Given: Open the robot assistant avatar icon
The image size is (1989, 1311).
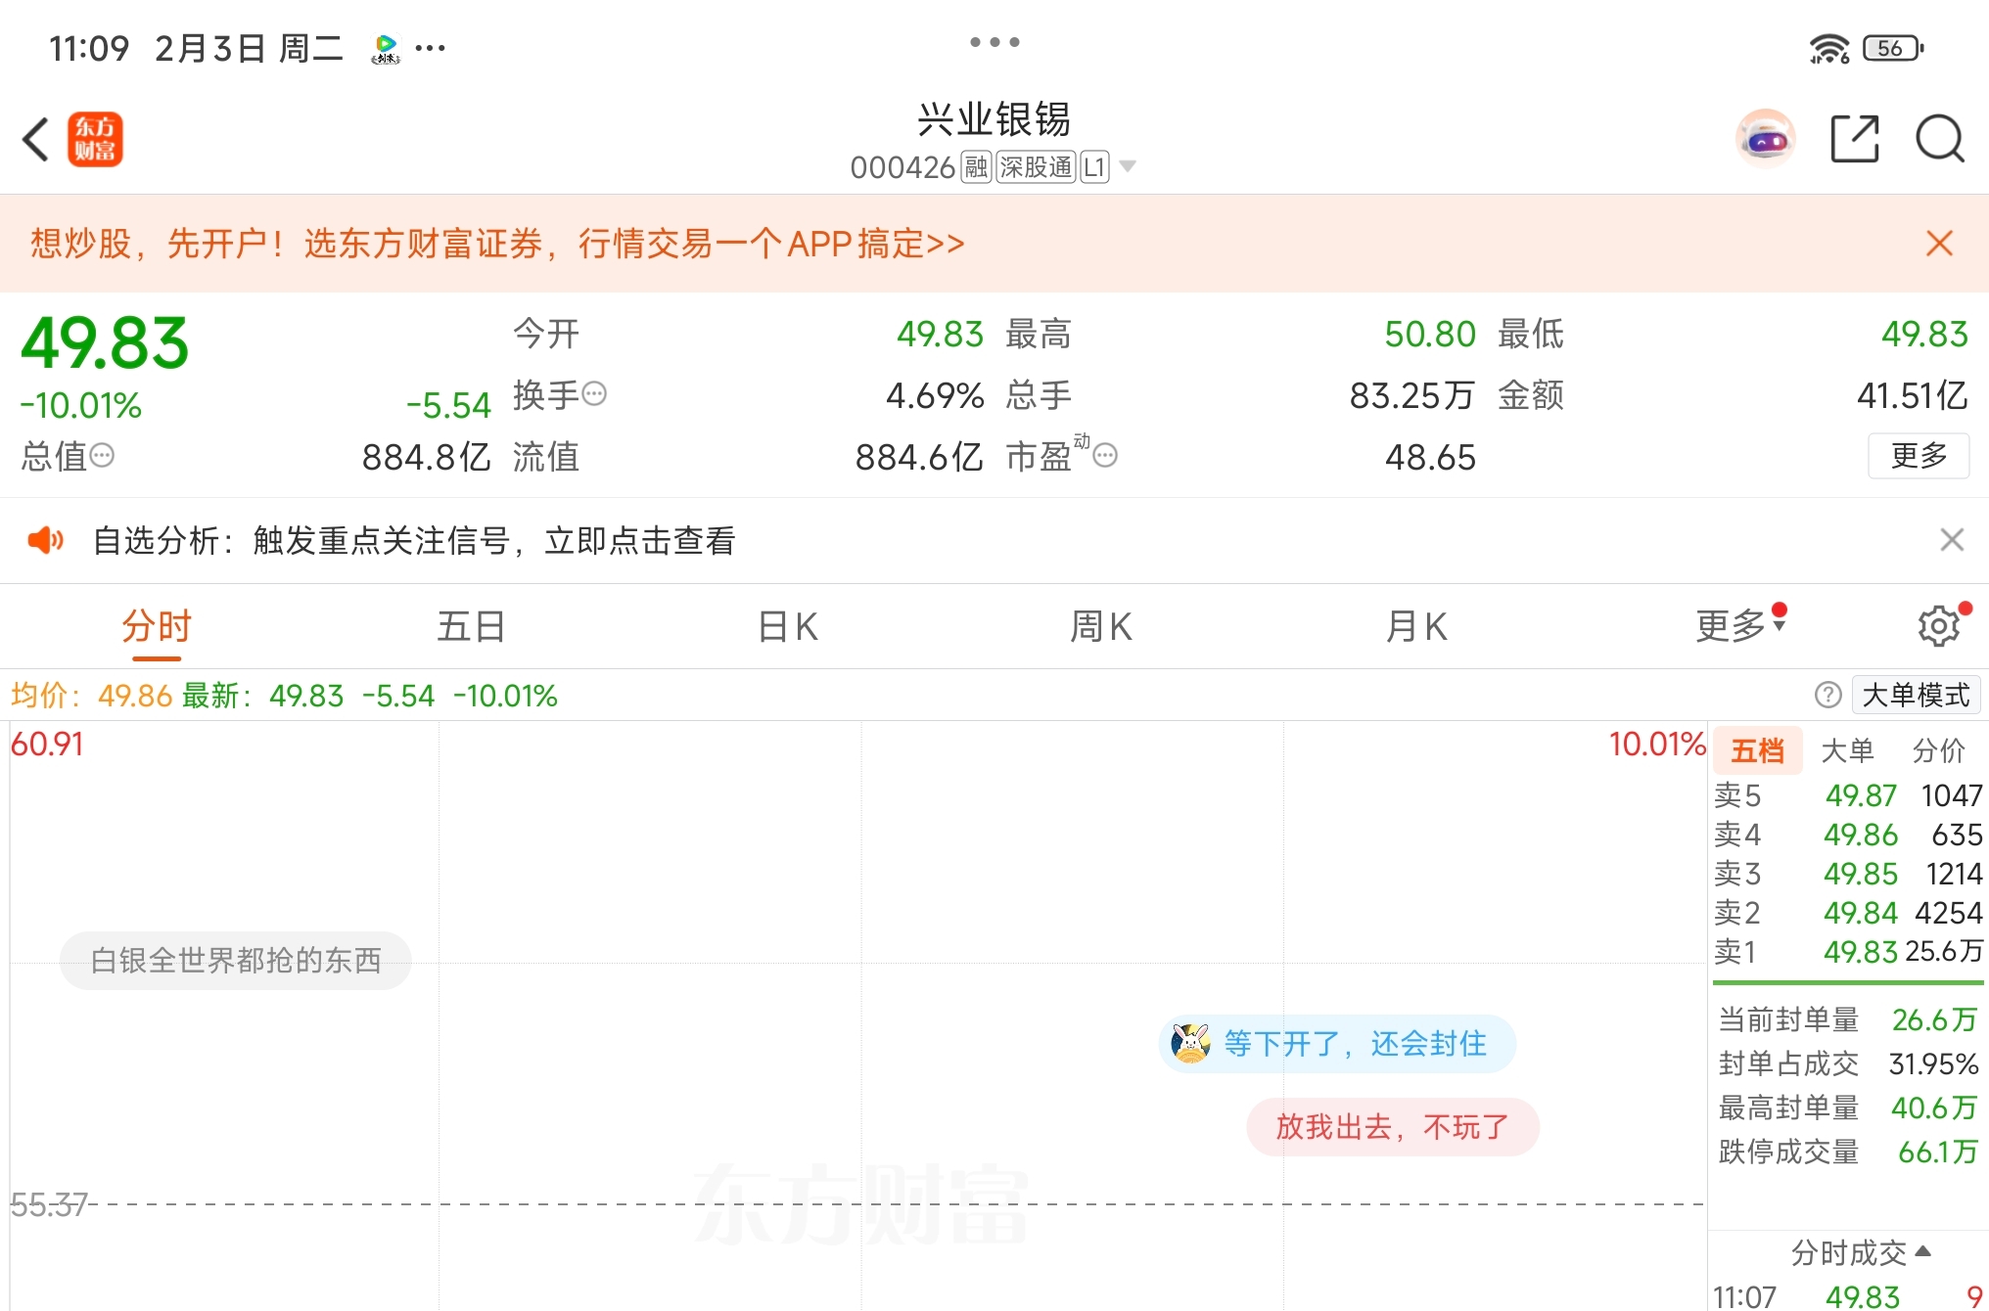Looking at the screenshot, I should [x=1765, y=139].
